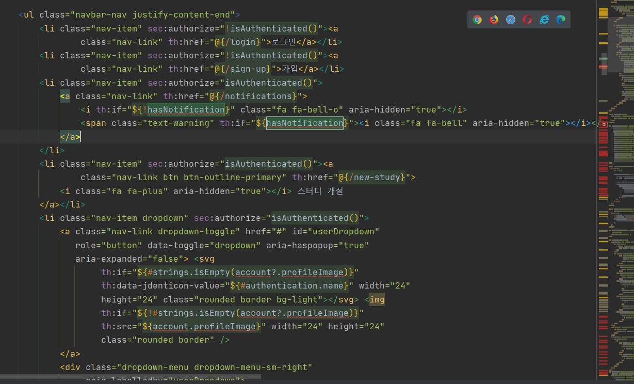634x384 pixels.
Task: Click the aria-haspopup="true" attribute
Action: [317, 245]
